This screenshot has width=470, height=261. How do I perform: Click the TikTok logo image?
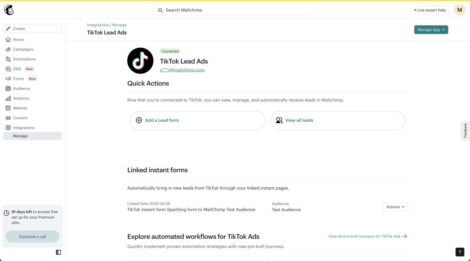(x=140, y=61)
